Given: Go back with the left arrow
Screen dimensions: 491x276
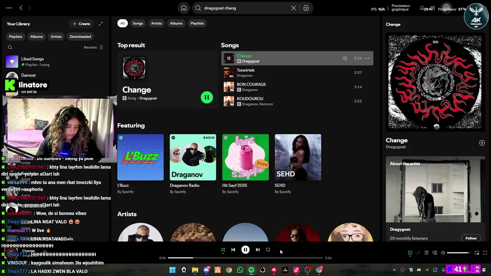Looking at the screenshot, I should coord(21,8).
